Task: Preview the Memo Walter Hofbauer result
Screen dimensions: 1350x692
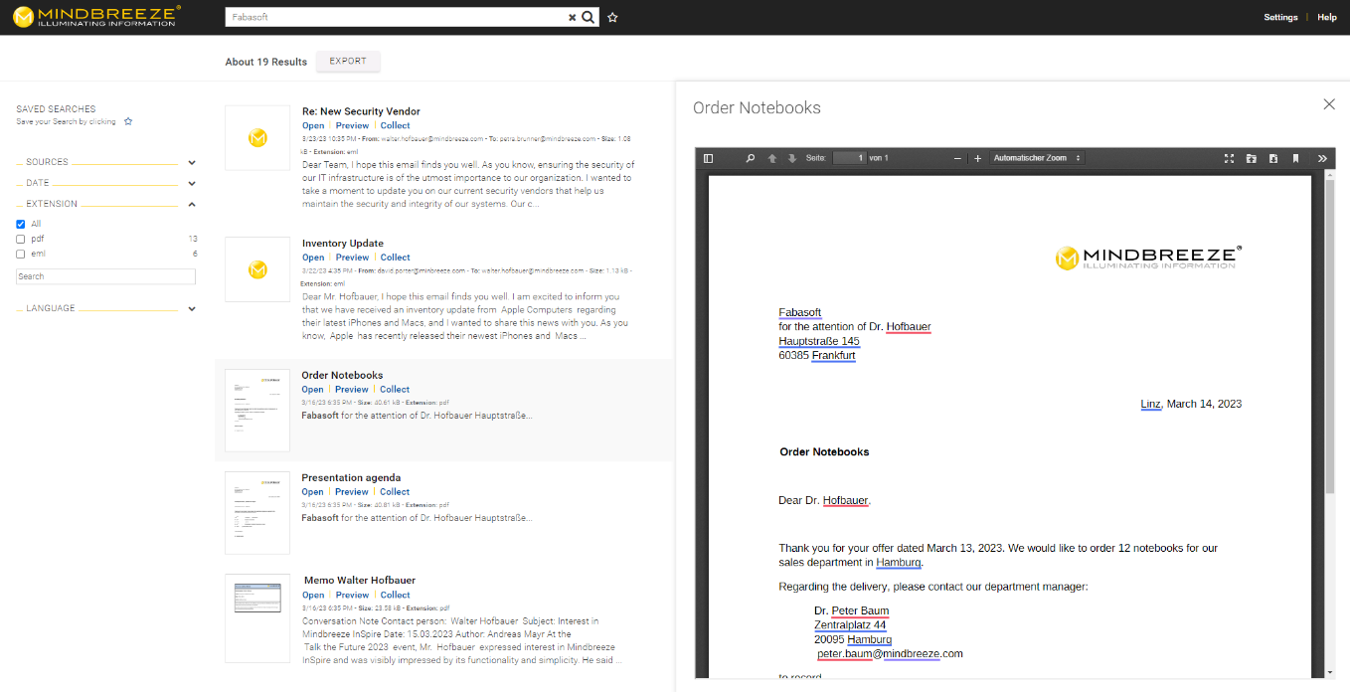Action: click(352, 596)
